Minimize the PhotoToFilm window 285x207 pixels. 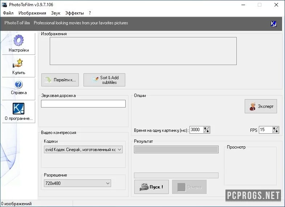coord(243,5)
